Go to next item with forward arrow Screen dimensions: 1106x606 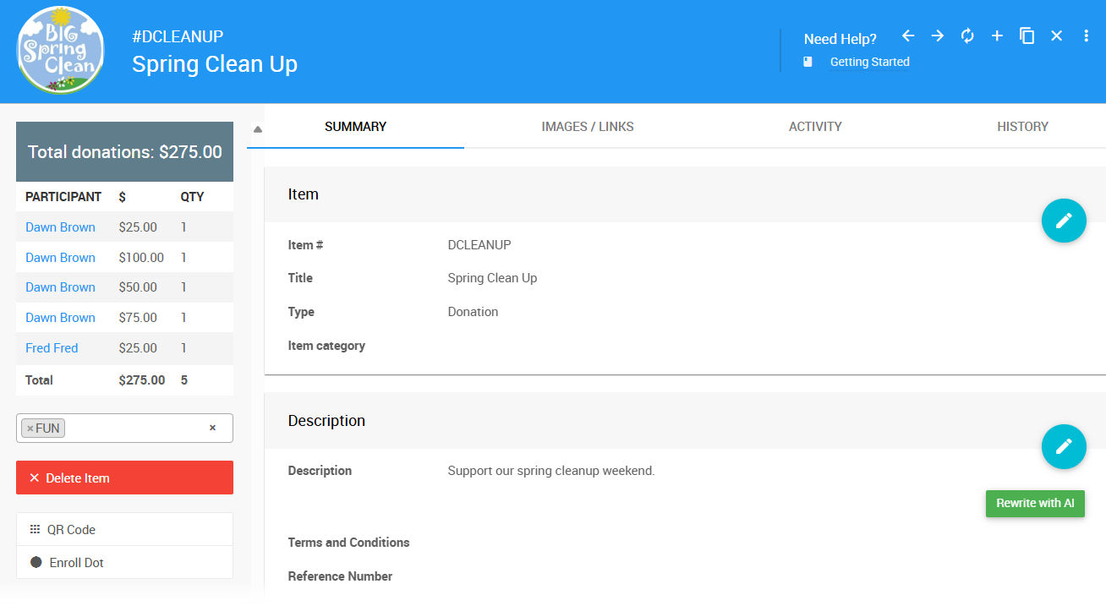938,35
